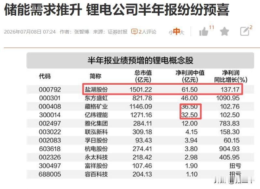Click the 简称 column header
The height and width of the screenshot is (189, 260).
click(x=95, y=76)
